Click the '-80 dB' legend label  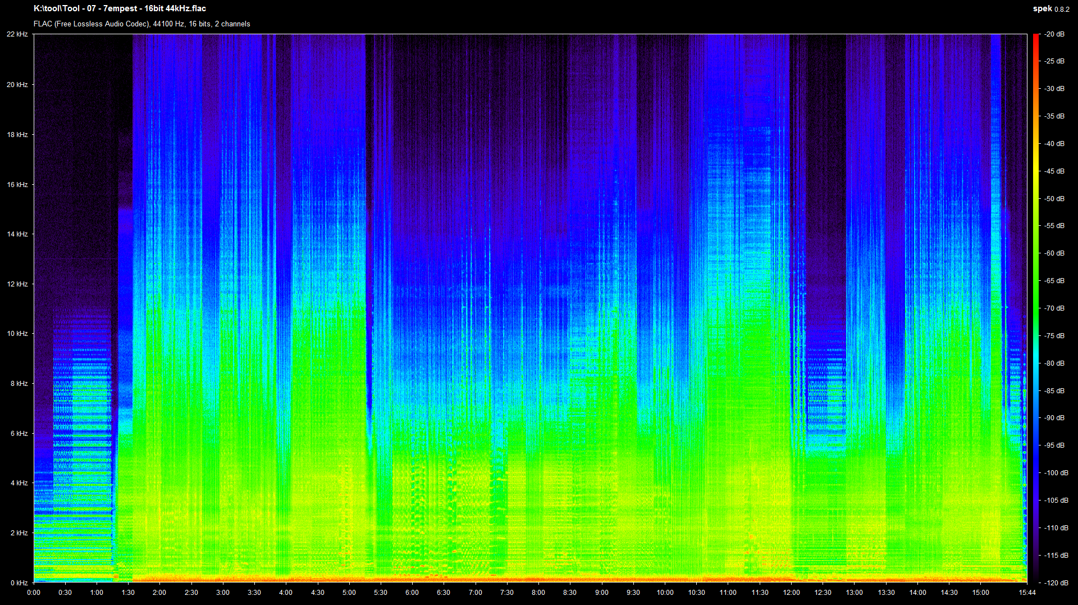[1054, 363]
